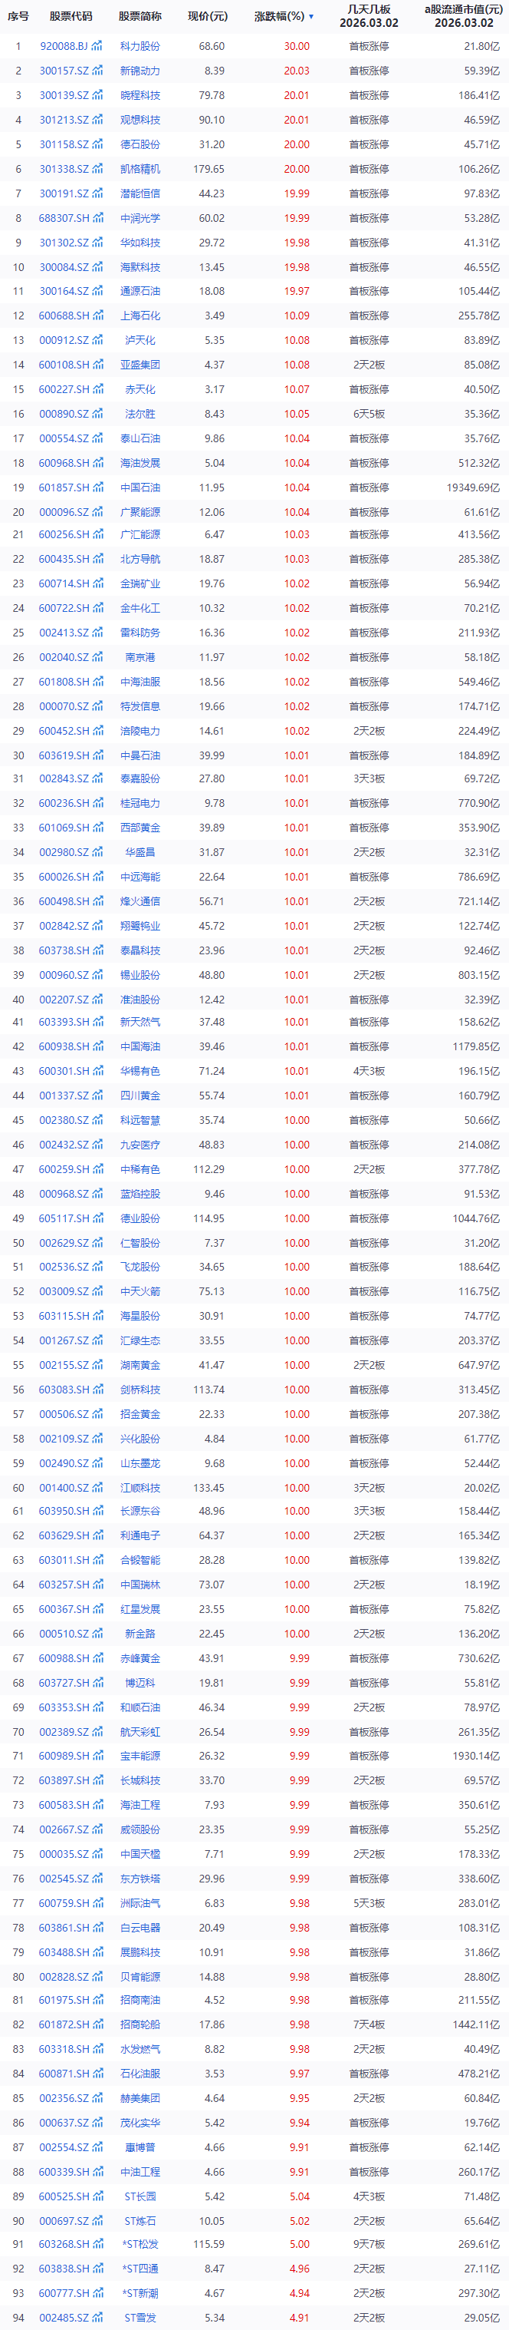Click chart icon next to 002485.SZ

point(97,2318)
